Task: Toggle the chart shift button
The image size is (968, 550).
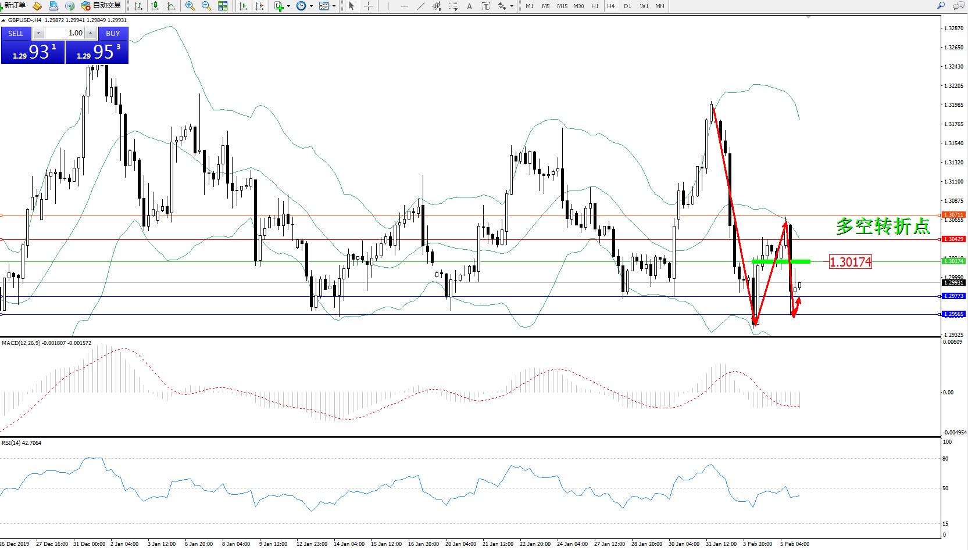Action: click(x=259, y=6)
